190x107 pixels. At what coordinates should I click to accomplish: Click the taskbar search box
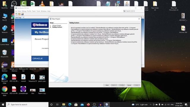click(27, 104)
